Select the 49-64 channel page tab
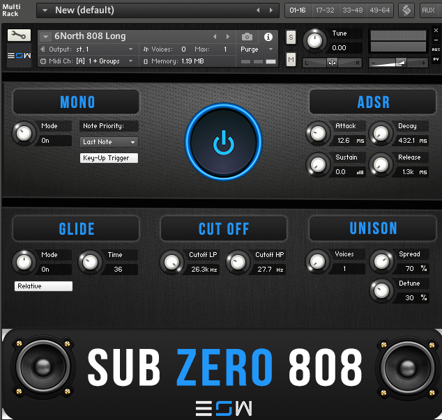The image size is (442, 420). (380, 10)
